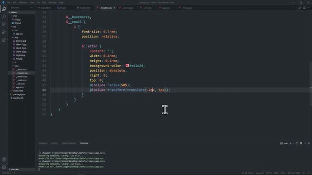Switch to the Output panel tab
The width and height of the screenshot is (312, 175).
click(x=55, y=143)
